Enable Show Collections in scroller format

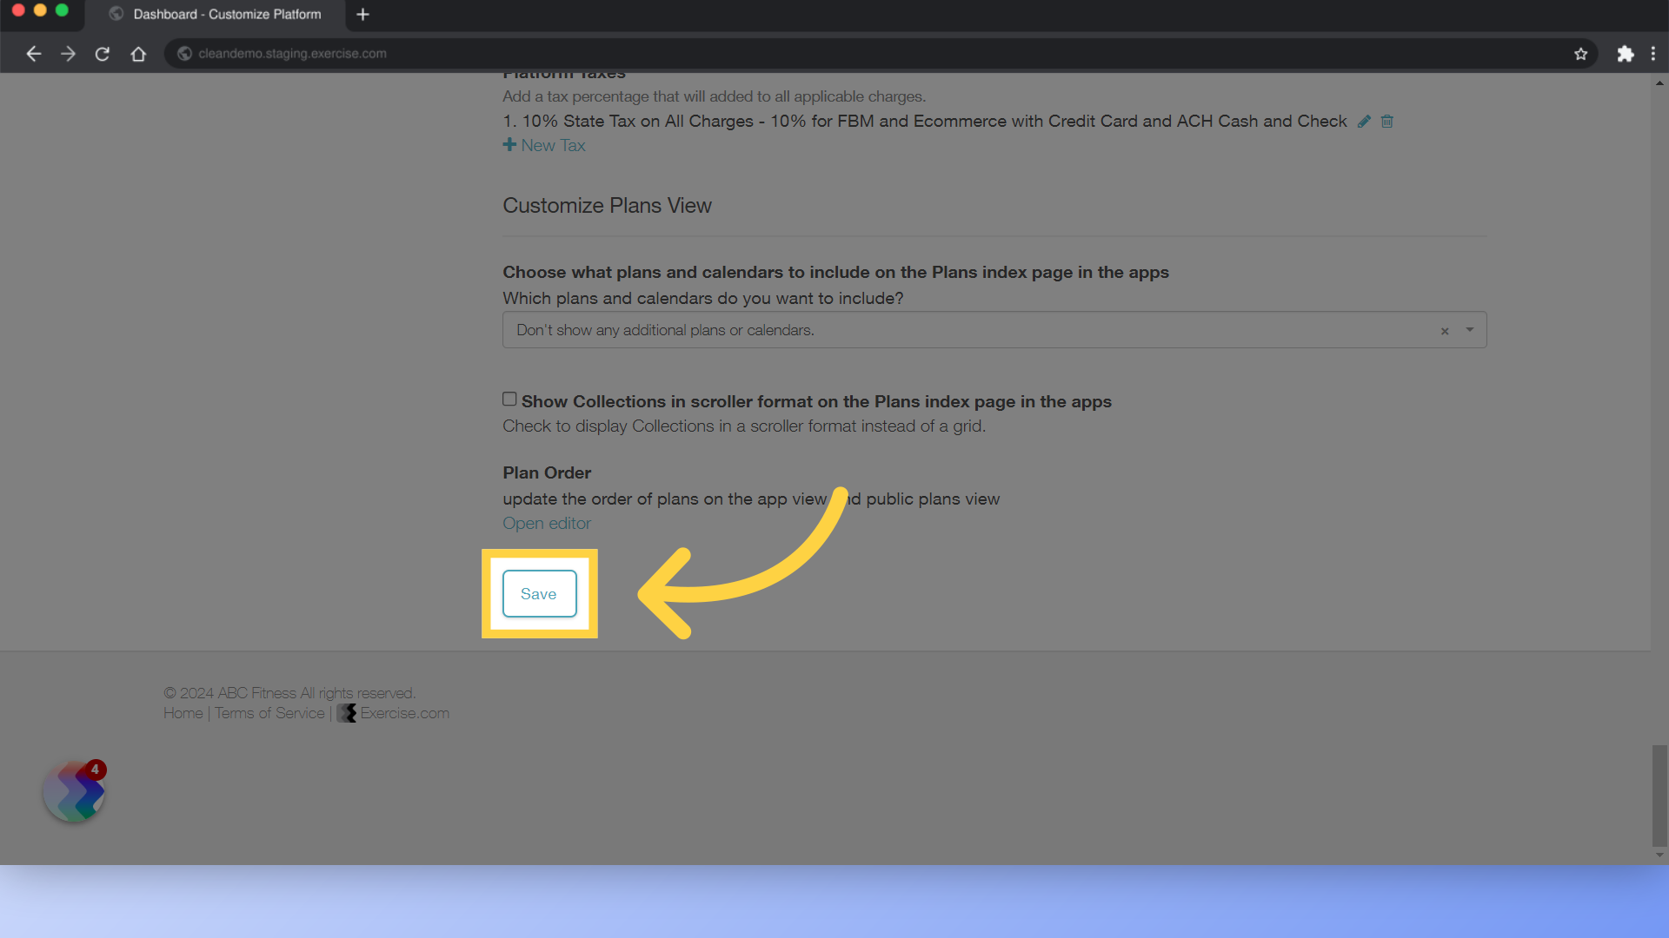click(x=509, y=400)
